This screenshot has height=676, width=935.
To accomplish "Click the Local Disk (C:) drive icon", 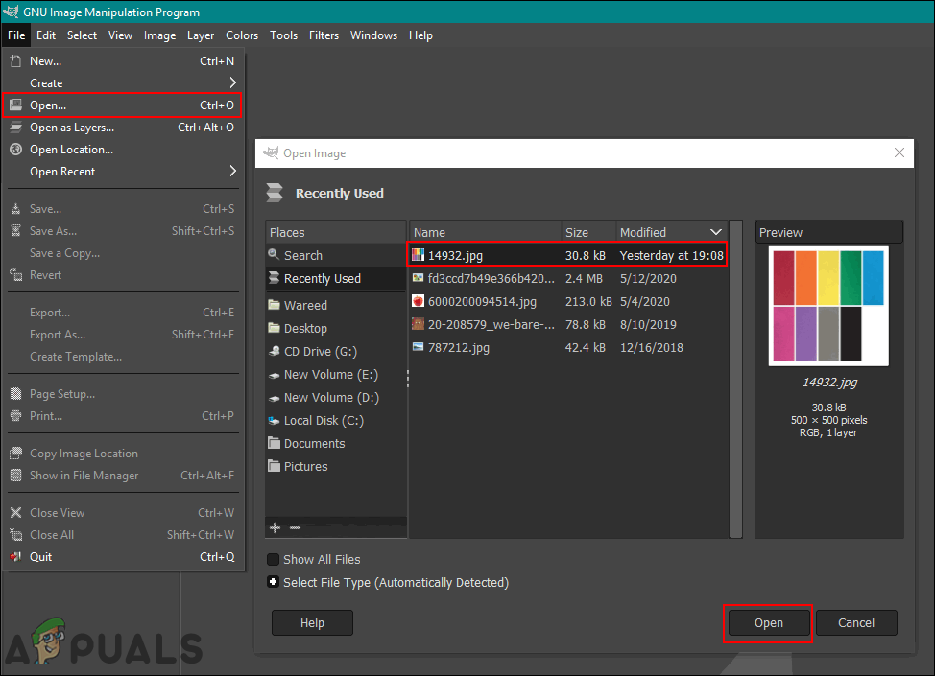I will click(x=275, y=421).
